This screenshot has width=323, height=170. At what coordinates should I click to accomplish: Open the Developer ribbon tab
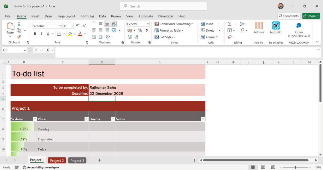[x=166, y=16]
